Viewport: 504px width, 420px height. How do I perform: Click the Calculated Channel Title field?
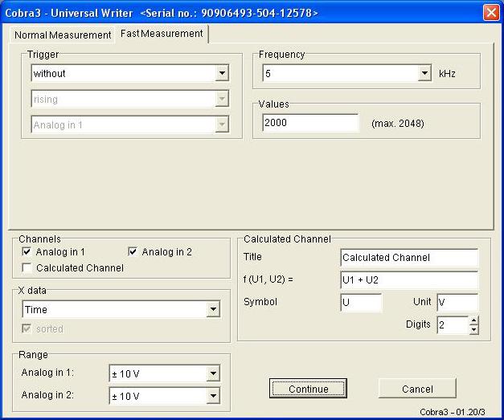(409, 258)
